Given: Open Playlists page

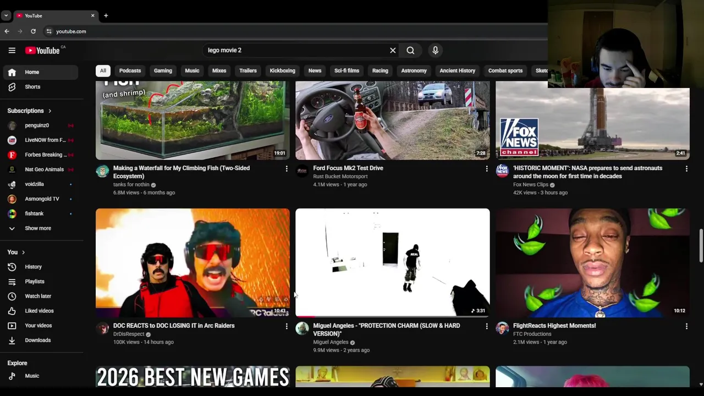Looking at the screenshot, I should 40,282.
